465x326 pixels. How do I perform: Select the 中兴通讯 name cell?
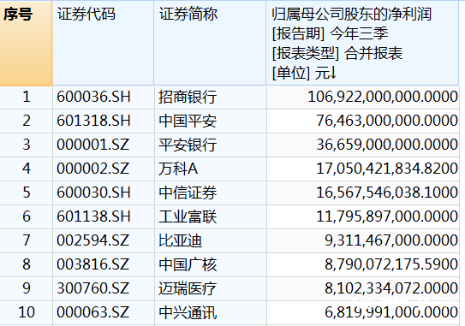click(x=211, y=312)
